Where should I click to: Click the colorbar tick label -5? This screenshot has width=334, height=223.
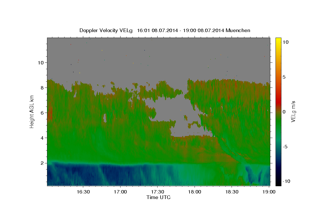(x=285, y=147)
